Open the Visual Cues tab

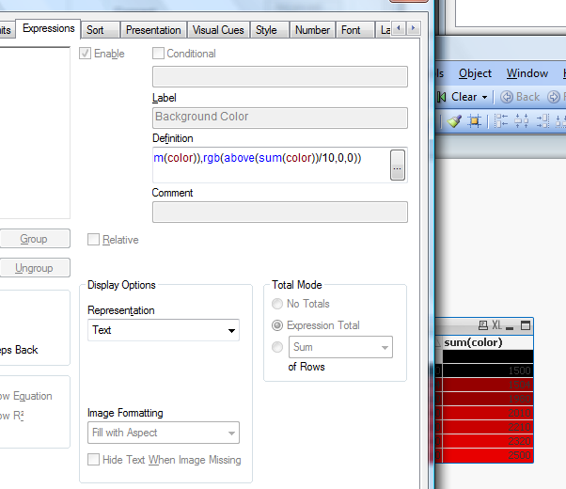click(x=218, y=30)
